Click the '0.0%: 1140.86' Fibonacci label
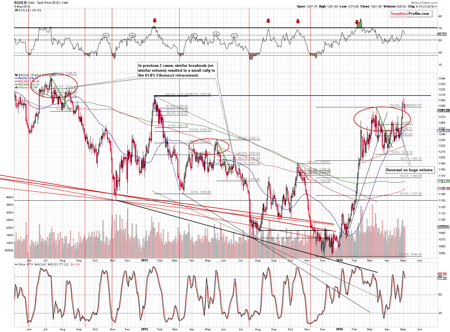The width and height of the screenshot is (450, 332). coord(201,192)
